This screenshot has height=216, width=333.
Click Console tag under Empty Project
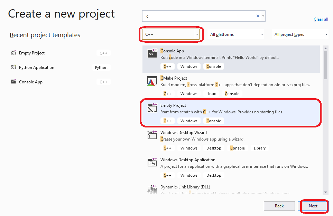[x=214, y=121]
